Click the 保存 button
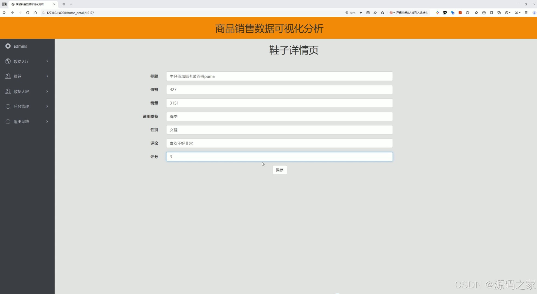 [x=279, y=170]
